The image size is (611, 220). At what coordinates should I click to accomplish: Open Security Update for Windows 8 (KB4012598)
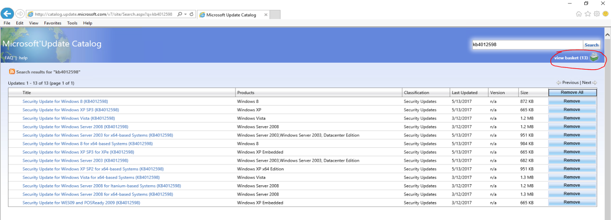(65, 101)
